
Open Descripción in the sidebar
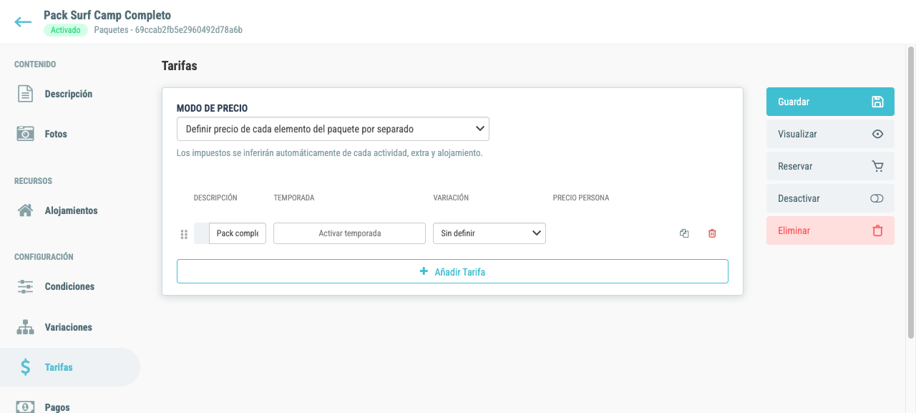(70, 94)
